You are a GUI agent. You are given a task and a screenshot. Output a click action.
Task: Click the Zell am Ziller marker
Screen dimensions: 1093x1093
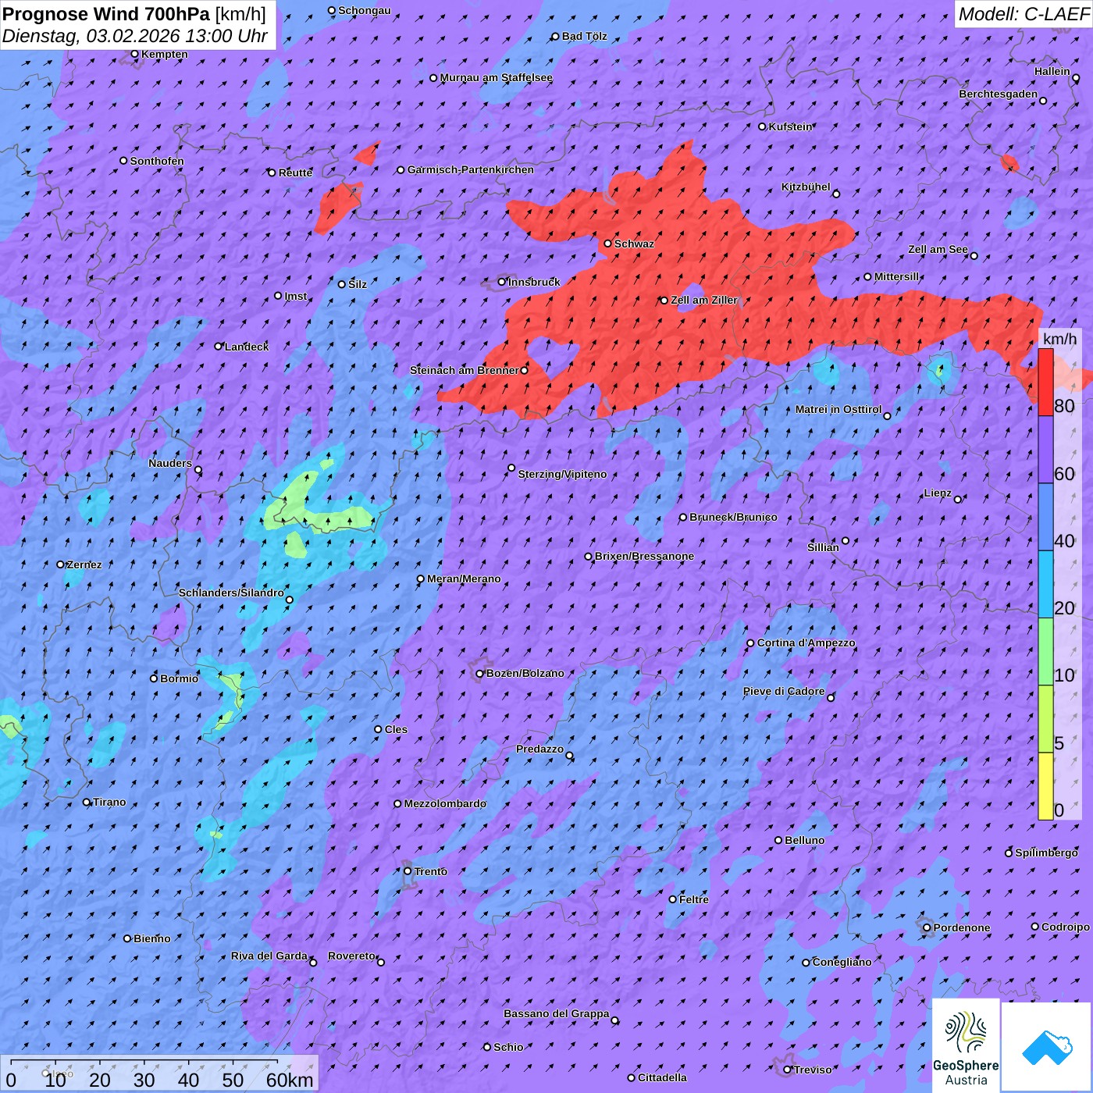pos(664,300)
